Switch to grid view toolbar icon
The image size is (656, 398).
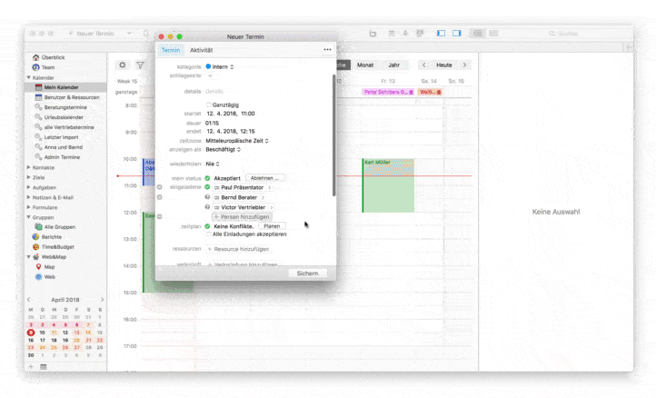click(x=477, y=33)
